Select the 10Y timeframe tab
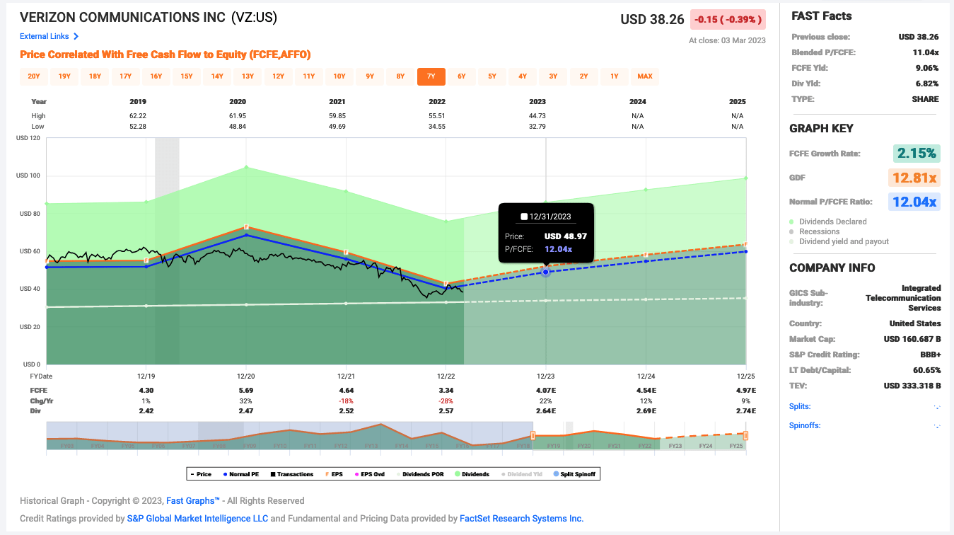954x535 pixels. point(339,76)
